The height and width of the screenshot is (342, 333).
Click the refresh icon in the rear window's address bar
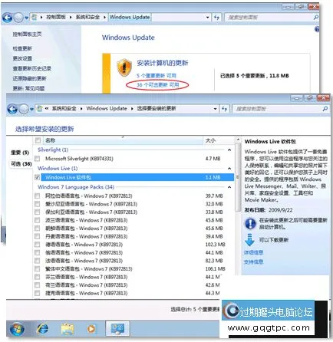216,18
